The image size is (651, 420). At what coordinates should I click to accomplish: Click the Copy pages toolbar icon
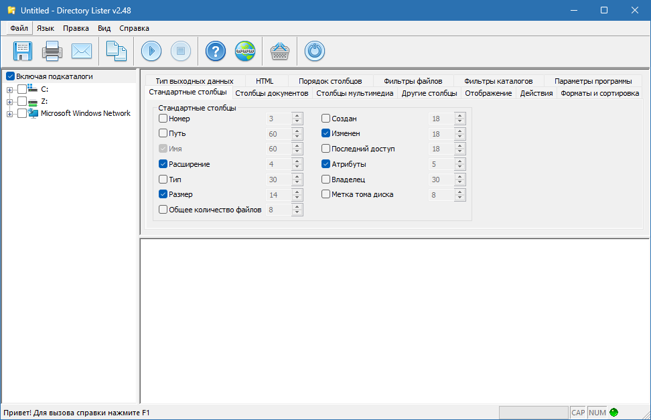[x=117, y=51]
